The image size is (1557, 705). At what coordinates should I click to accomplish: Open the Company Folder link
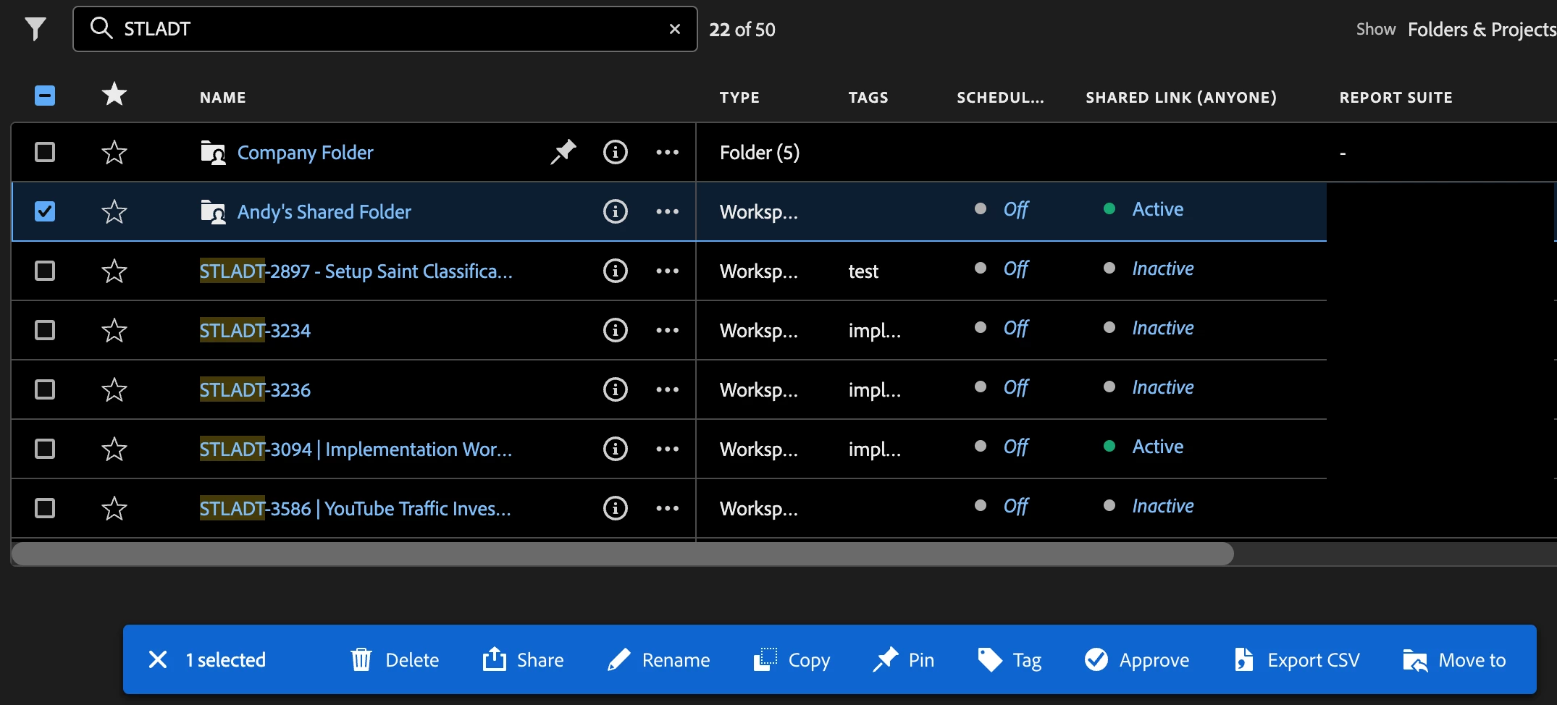click(305, 153)
